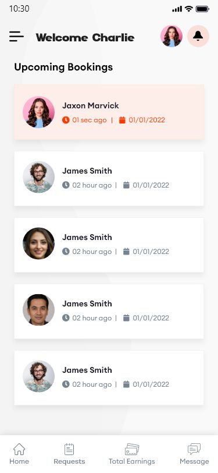The image size is (218, 473).
Task: Click the battery icon in status bar
Action: coord(202,9)
